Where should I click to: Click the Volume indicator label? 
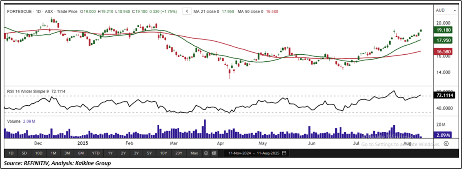pos(13,121)
